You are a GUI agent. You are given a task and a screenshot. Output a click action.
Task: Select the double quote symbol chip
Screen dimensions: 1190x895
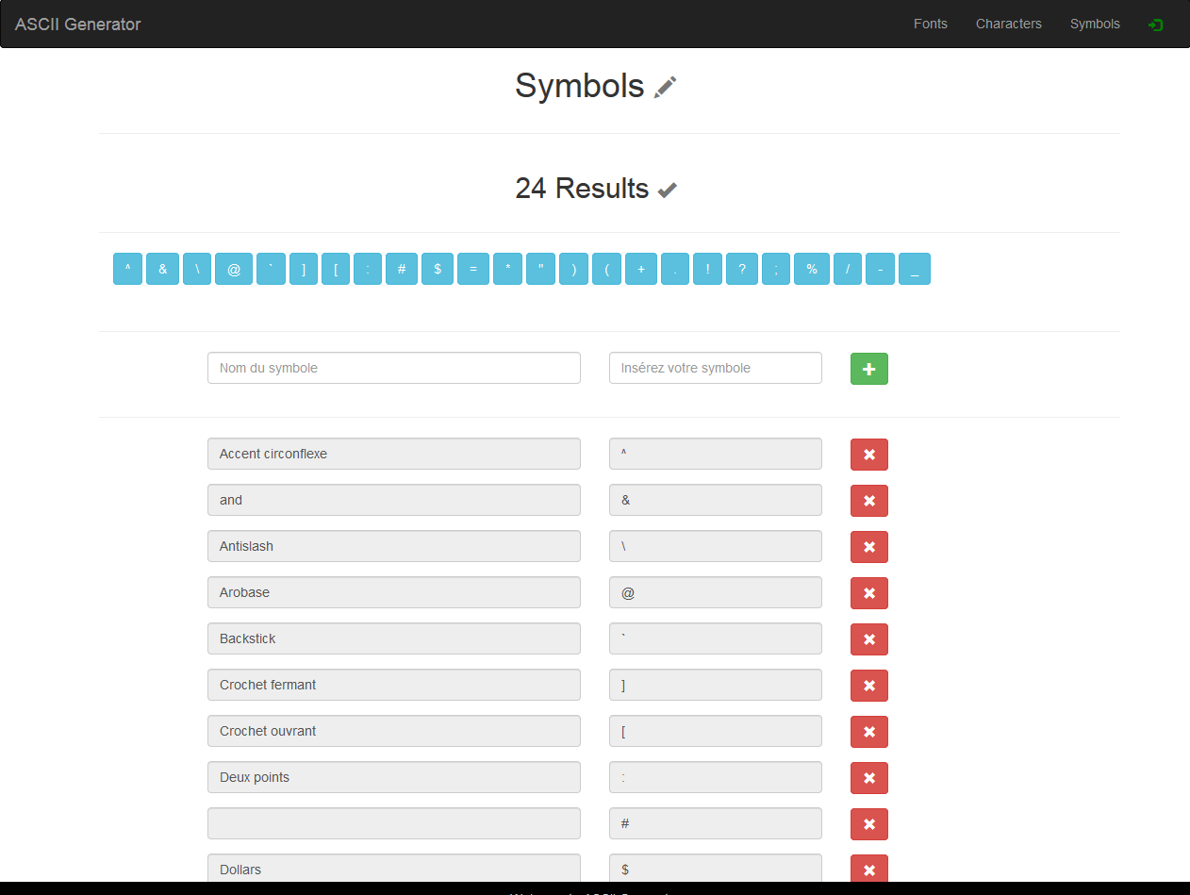point(541,269)
